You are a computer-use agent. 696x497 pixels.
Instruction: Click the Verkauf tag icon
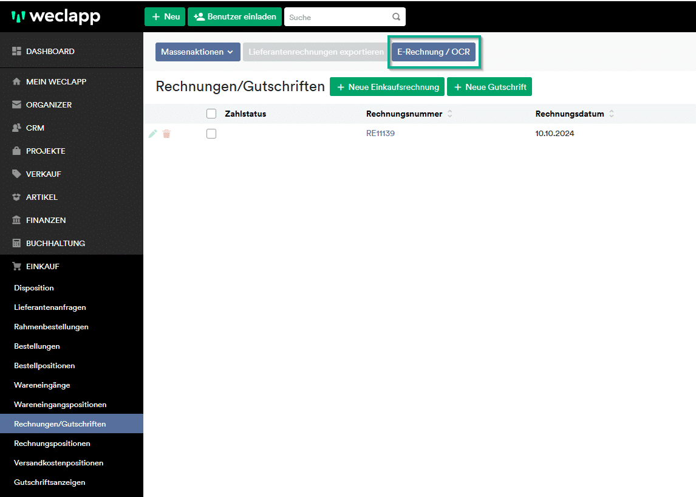16,174
